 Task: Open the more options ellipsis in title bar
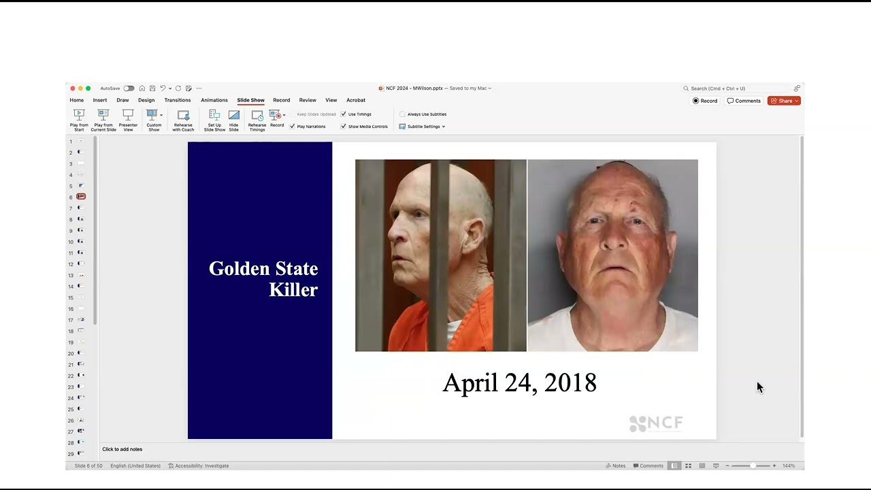pos(199,88)
